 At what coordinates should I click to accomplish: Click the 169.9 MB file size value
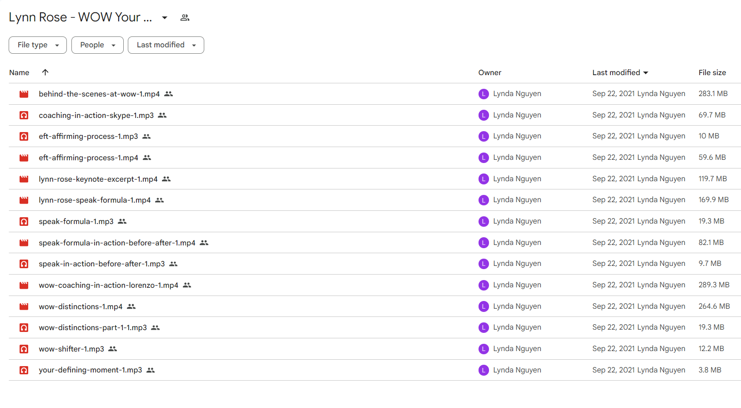click(x=714, y=199)
